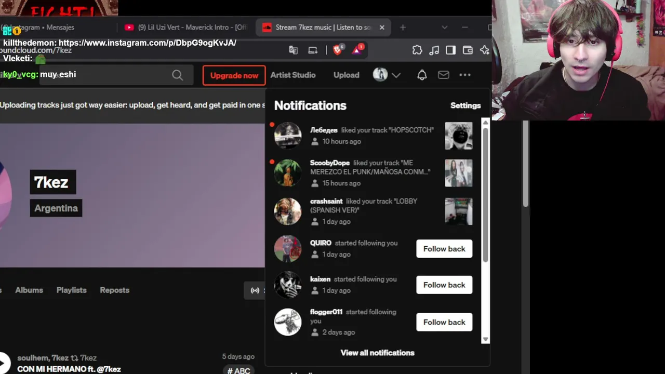Click the page scrollbar beside the Notifications panel
The width and height of the screenshot is (665, 374).
coord(526,164)
